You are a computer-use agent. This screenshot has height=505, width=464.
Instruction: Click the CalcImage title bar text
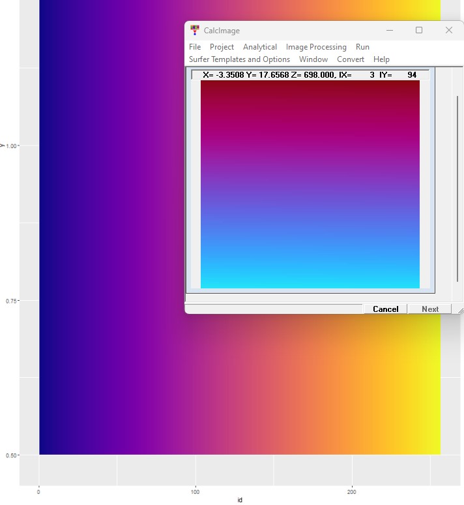(222, 30)
